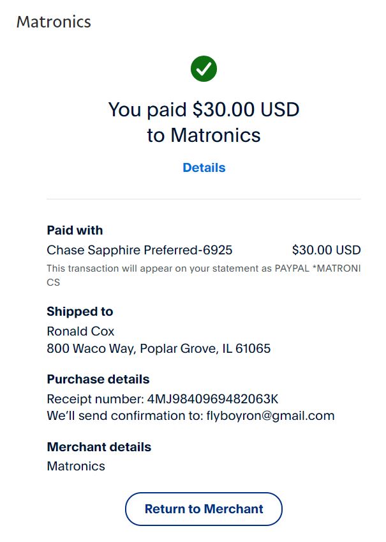Click the horizontal divider below Details
This screenshot has height=542, width=386.
pyautogui.click(x=204, y=199)
